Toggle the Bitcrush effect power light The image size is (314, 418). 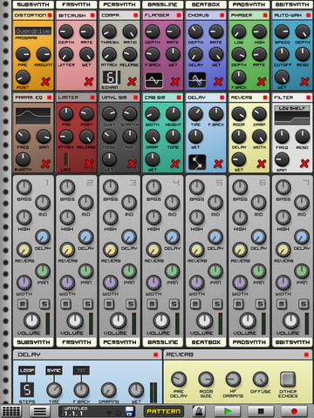(92, 15)
